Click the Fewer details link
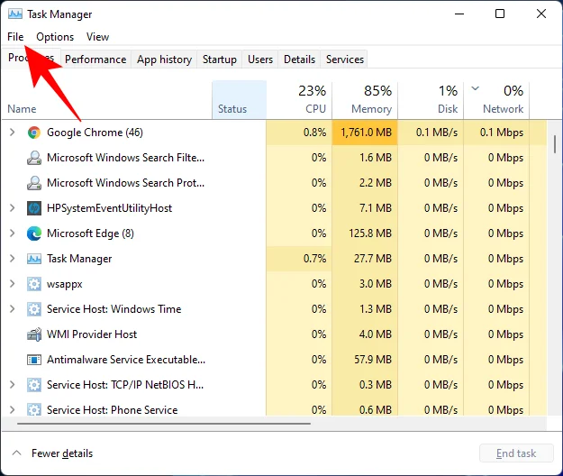This screenshot has height=476, width=563. [x=62, y=453]
